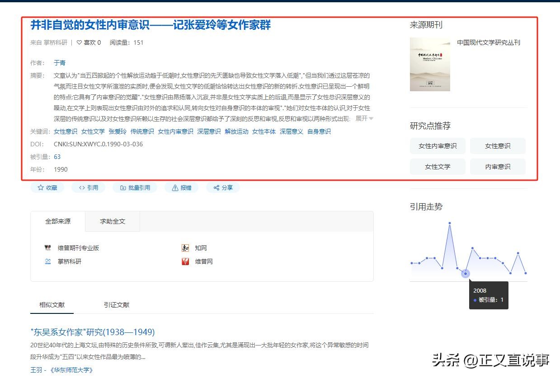This screenshot has width=560, height=378.
Task: Select the 全部来源 tab
Action: tap(58, 221)
